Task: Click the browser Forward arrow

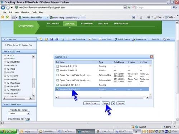Action: (x=8, y=8)
